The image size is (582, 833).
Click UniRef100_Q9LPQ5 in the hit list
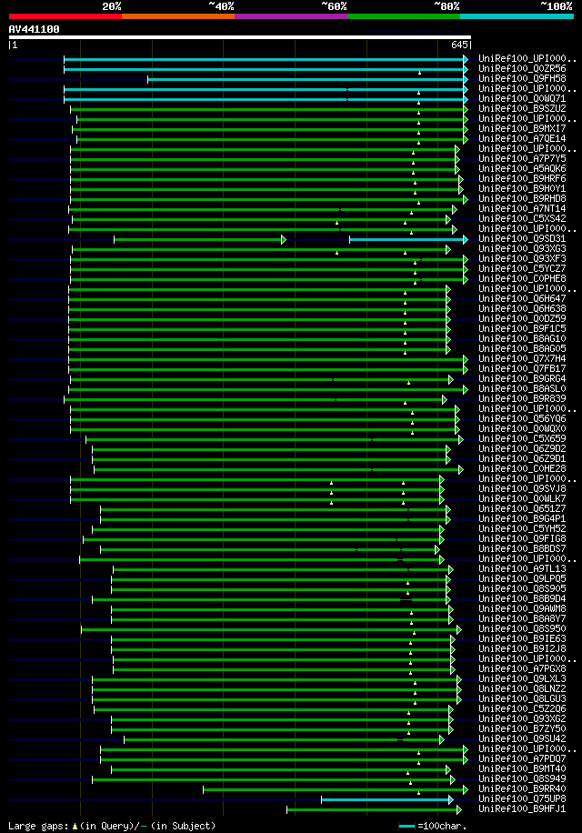(x=522, y=579)
